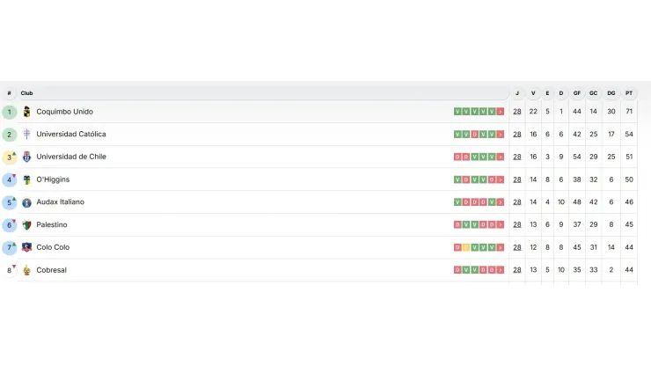Image resolution: width=651 pixels, height=366 pixels.
Task: Expand Coquimbo Unido's recent form arrow
Action: [501, 112]
